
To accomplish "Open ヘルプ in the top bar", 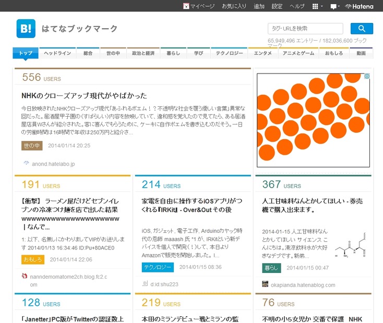I will [x=297, y=6].
